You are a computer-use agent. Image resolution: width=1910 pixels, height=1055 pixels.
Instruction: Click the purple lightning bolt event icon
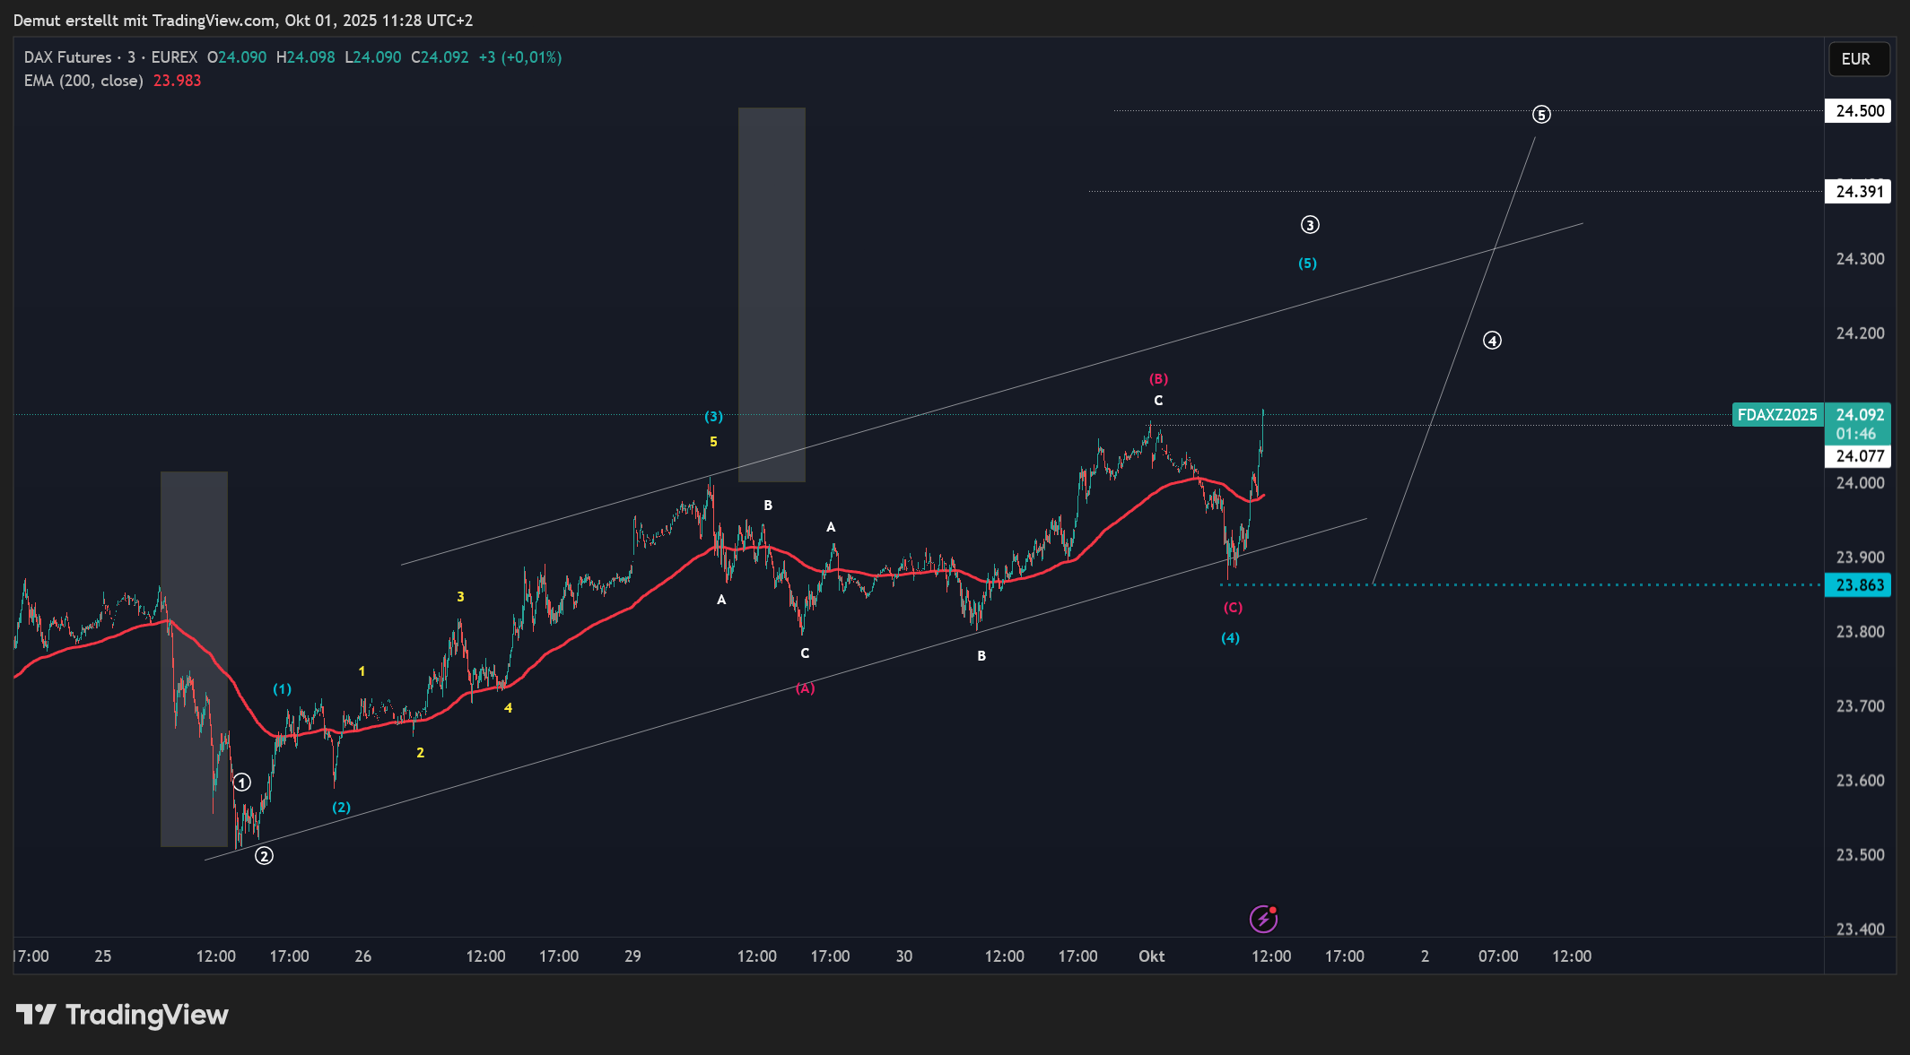pyautogui.click(x=1263, y=919)
